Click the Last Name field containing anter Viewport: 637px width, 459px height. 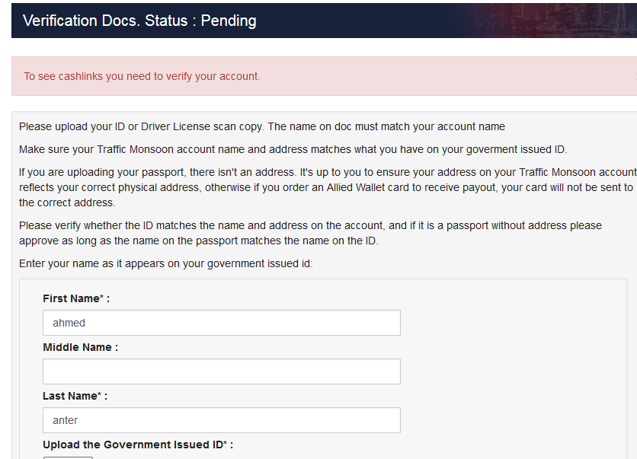click(x=222, y=420)
